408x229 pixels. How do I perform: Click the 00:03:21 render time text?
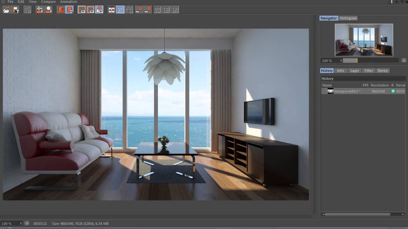(40, 224)
